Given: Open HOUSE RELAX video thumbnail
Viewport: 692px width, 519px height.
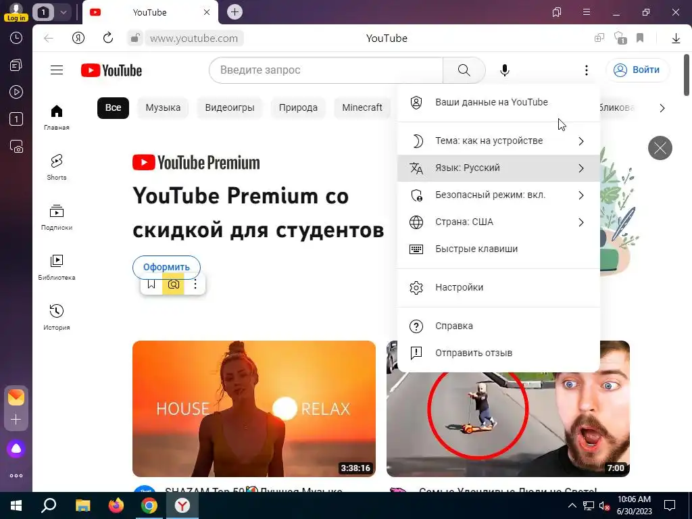Looking at the screenshot, I should [254, 409].
